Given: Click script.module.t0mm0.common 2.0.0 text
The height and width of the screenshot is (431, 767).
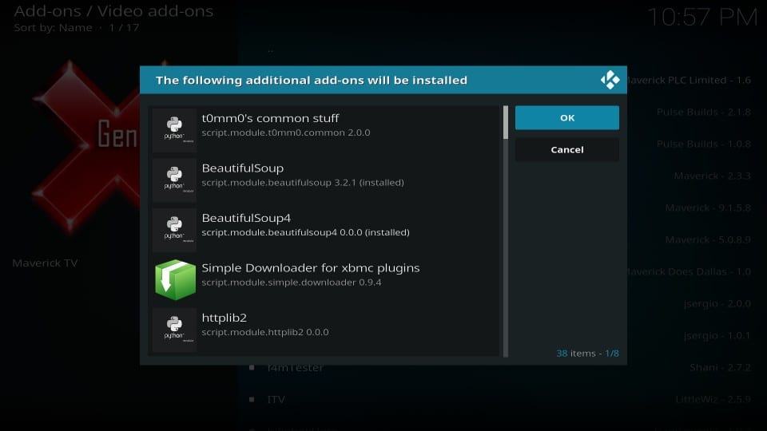Looking at the screenshot, I should (x=286, y=132).
